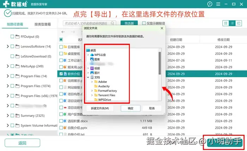The image size is (247, 151).
Task: Click the 日常图库 folder icon
Action: pos(65,47)
